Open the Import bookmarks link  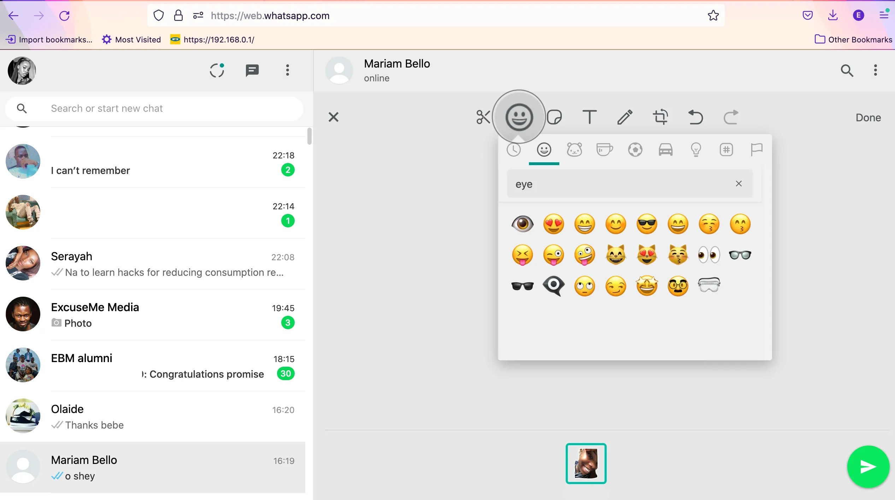(x=49, y=39)
